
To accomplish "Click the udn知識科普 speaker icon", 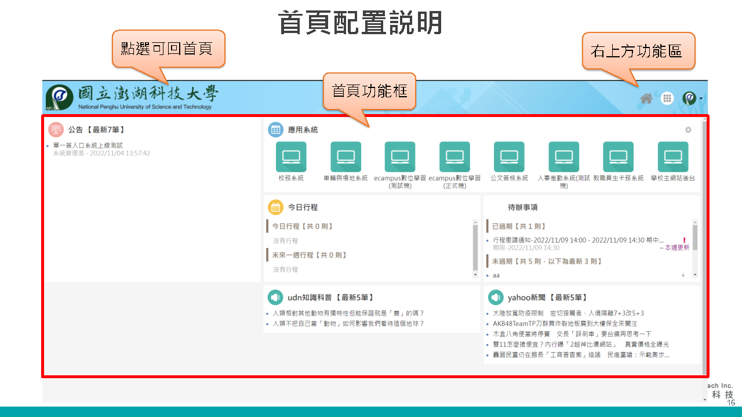I will click(x=275, y=297).
